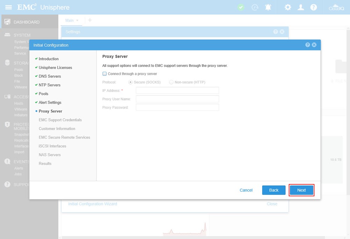Viewport: 350px width, 239px height.
Task: Select the Results step
Action: 45,163
